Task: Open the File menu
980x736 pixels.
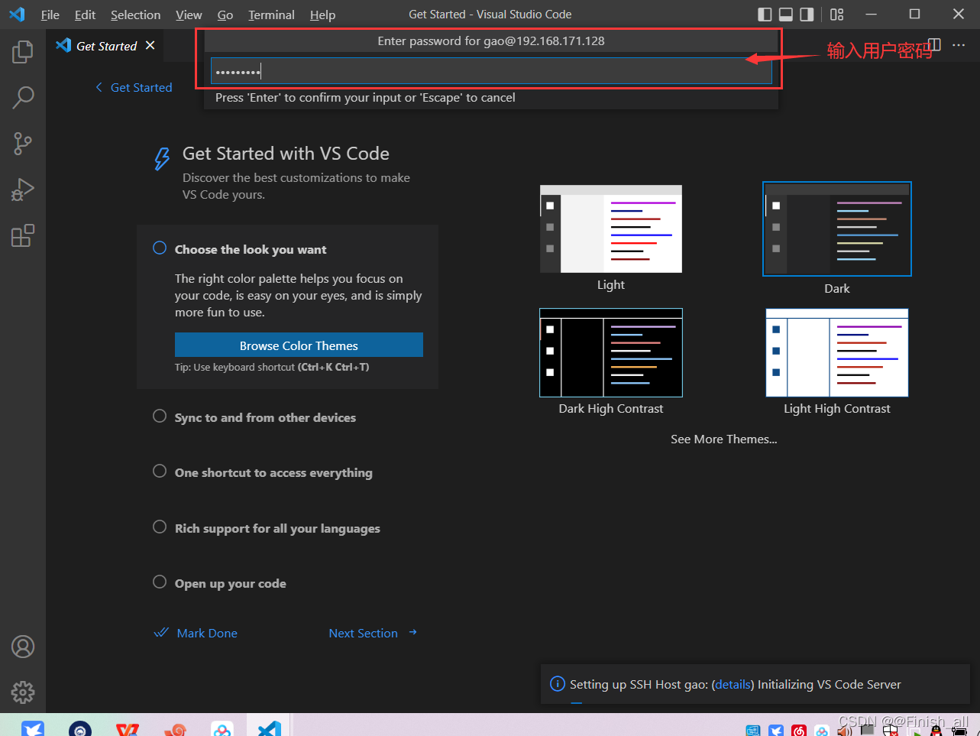Action: tap(50, 15)
